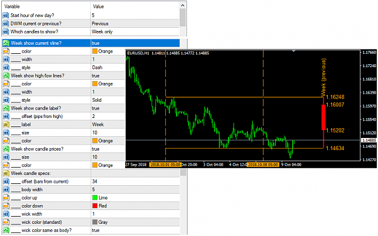378x236 pixels.
Task: Click the 'Week (previous)' chart label
Action: [324, 77]
